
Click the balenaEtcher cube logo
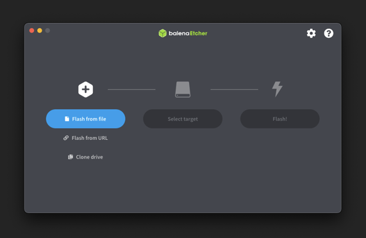[162, 33]
